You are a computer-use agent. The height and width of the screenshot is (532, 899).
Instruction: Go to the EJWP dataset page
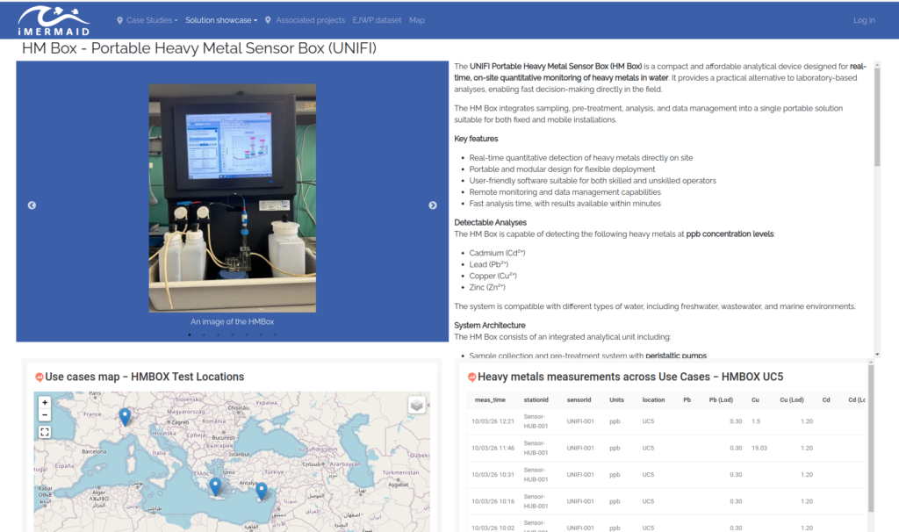377,20
